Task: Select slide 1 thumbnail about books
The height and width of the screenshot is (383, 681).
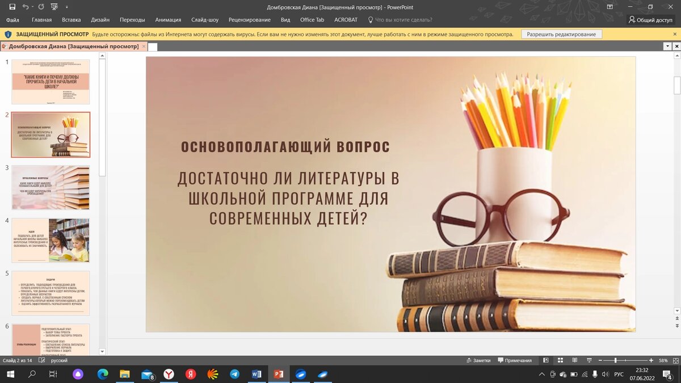Action: coord(51,82)
